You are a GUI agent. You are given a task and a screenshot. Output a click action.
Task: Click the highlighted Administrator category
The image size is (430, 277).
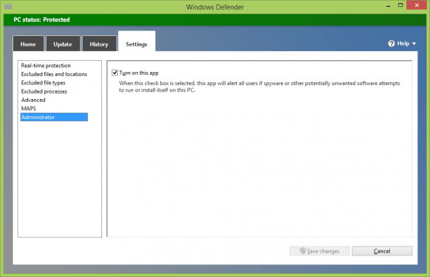54,117
